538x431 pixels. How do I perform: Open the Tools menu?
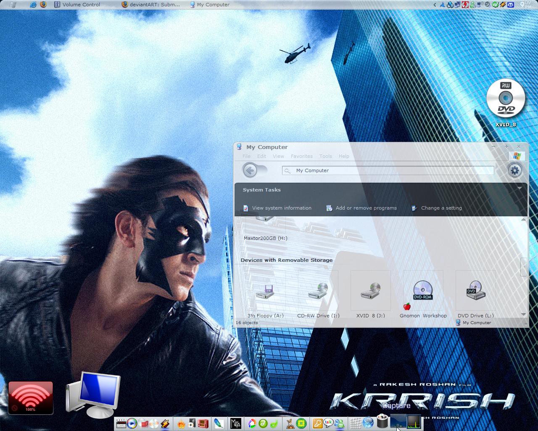pyautogui.click(x=325, y=156)
